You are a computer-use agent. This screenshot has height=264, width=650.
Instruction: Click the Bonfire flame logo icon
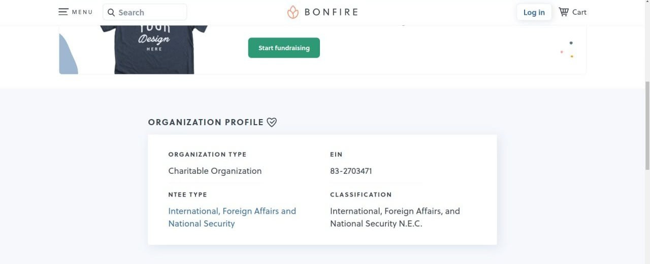pos(293,12)
